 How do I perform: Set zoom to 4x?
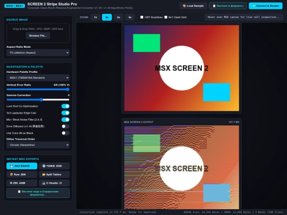pyautogui.click(x=130, y=17)
